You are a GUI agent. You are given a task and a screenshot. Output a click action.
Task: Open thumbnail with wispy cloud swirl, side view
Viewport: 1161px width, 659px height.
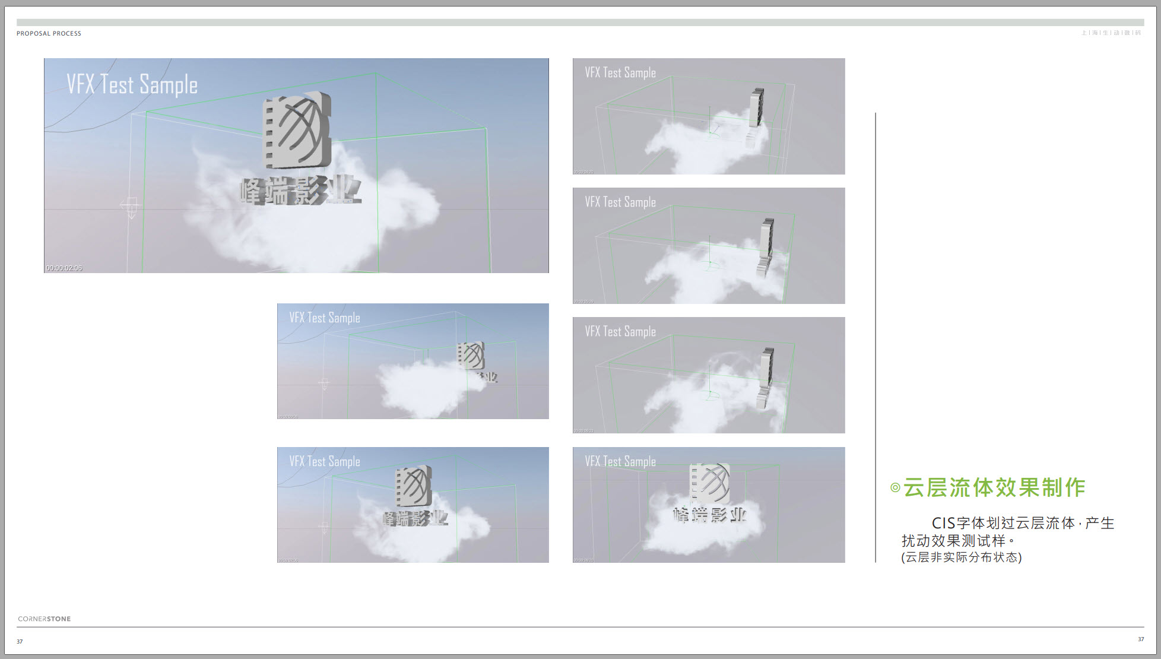click(708, 375)
